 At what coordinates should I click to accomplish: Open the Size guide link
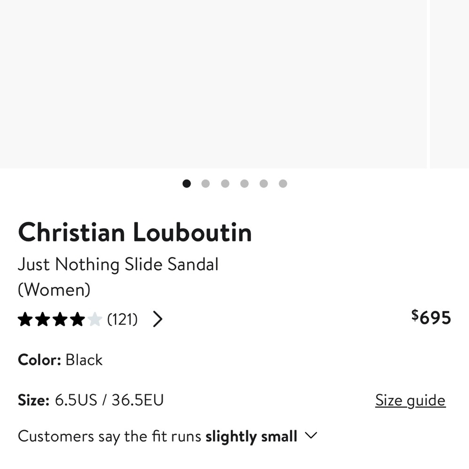coord(410,400)
